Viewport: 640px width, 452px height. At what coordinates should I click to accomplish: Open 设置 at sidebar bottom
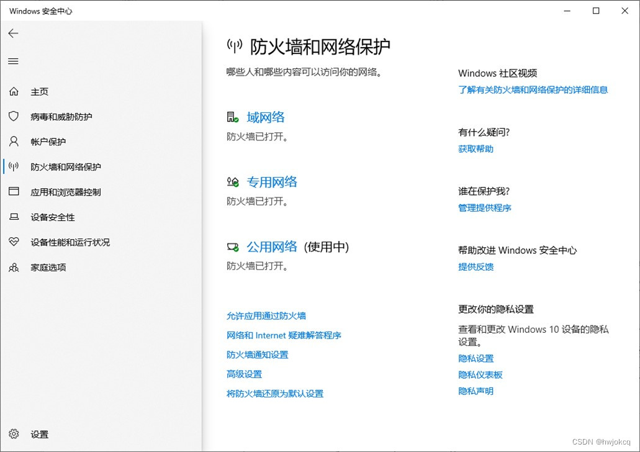point(40,435)
